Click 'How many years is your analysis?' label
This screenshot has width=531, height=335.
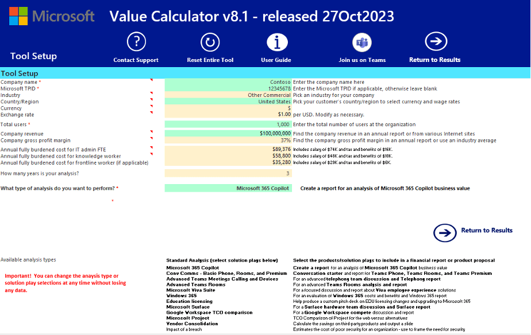tap(40, 173)
